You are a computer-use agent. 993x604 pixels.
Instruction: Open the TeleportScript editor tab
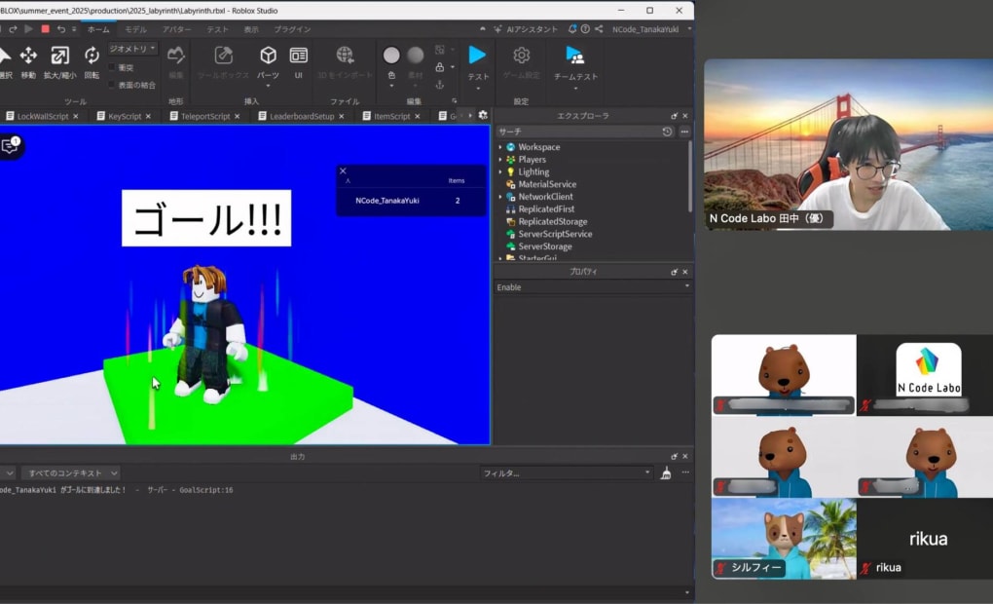(205, 116)
